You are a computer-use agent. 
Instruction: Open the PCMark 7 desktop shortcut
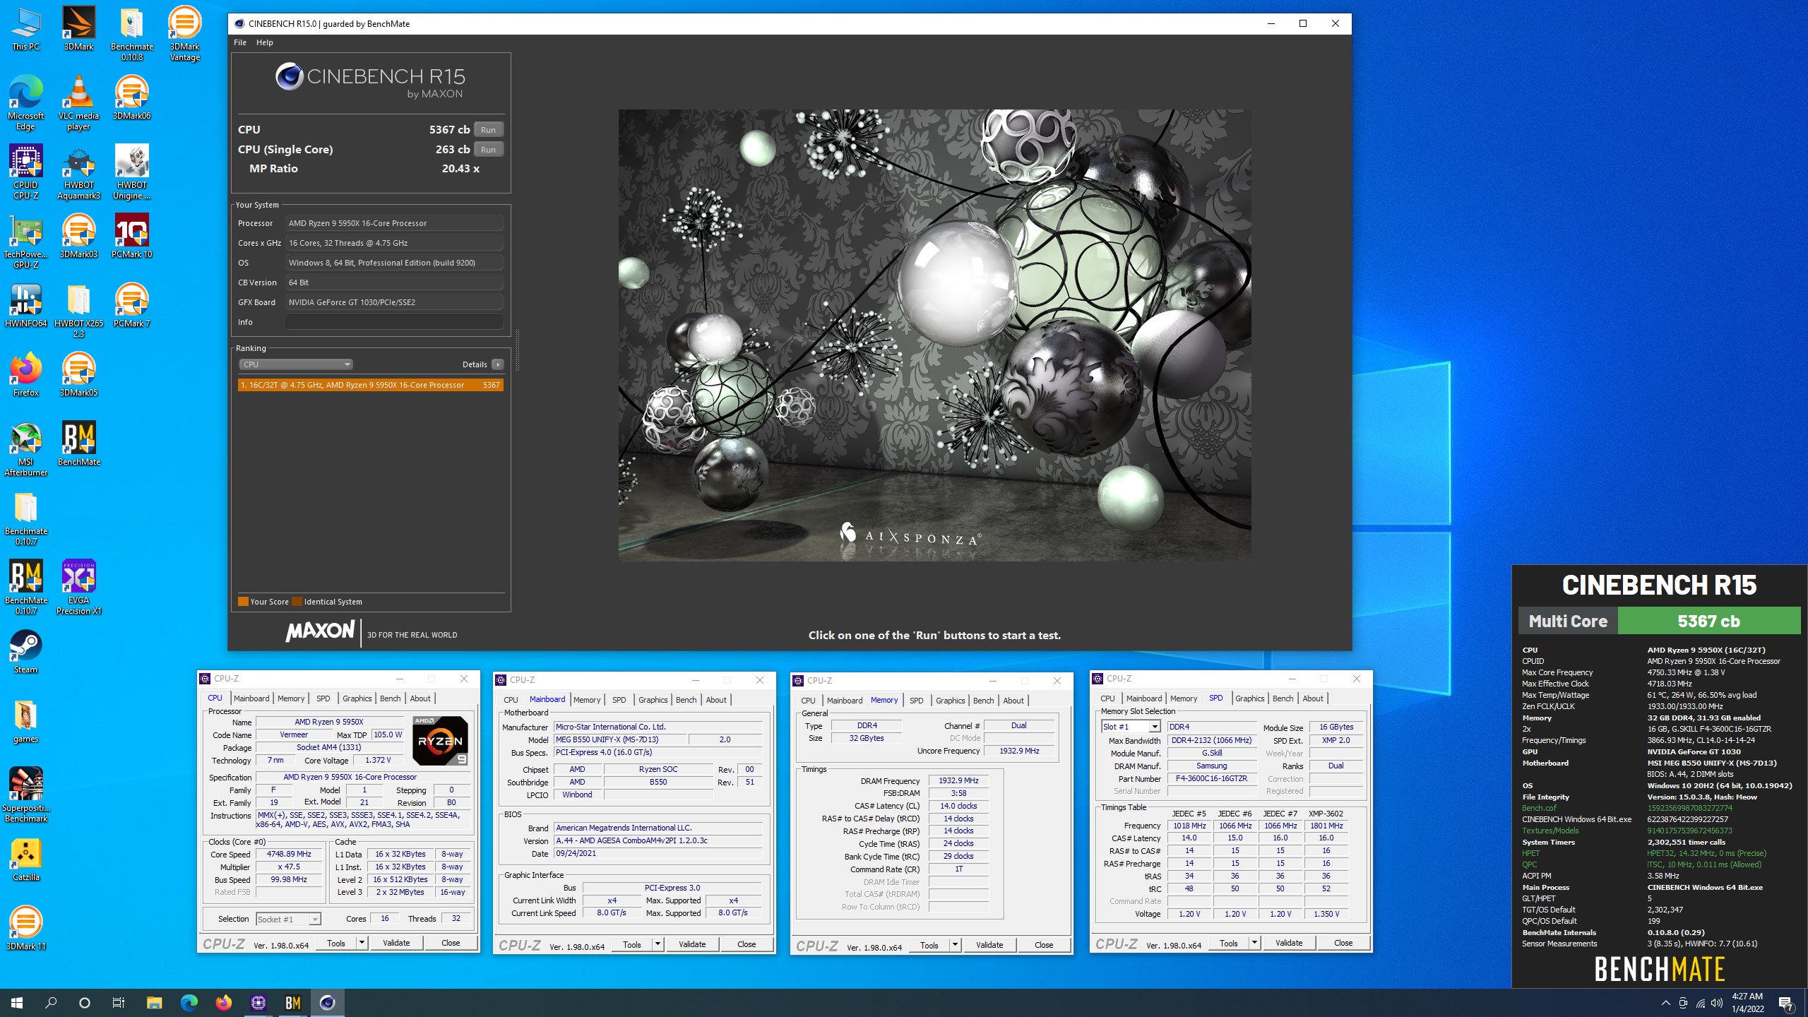pyautogui.click(x=131, y=305)
